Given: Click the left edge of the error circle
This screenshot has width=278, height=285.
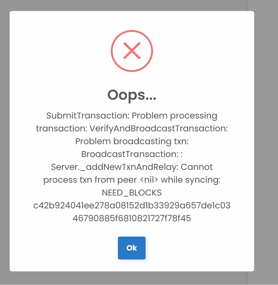Looking at the screenshot, I should pos(111,51).
